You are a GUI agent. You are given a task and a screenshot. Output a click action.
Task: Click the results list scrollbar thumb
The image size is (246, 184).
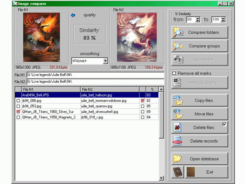pyautogui.click(x=161, y=115)
